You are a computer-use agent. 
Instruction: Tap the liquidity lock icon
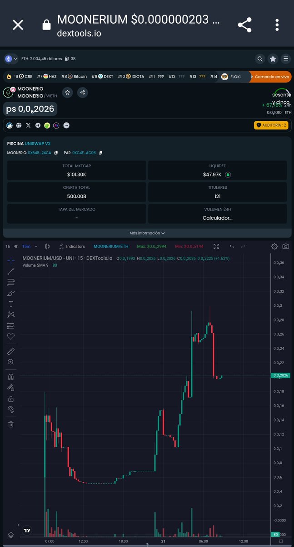tap(228, 175)
